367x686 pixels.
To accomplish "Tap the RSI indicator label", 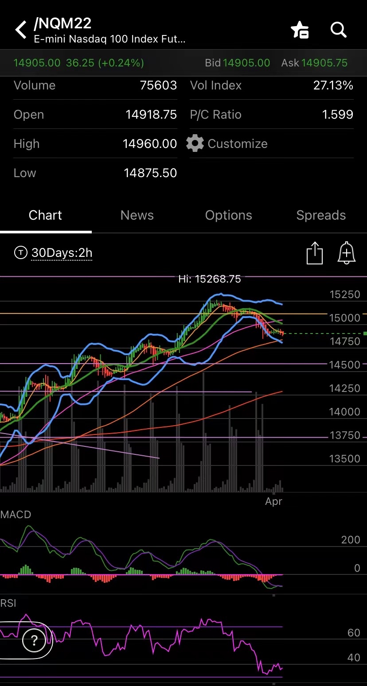I will (8, 603).
